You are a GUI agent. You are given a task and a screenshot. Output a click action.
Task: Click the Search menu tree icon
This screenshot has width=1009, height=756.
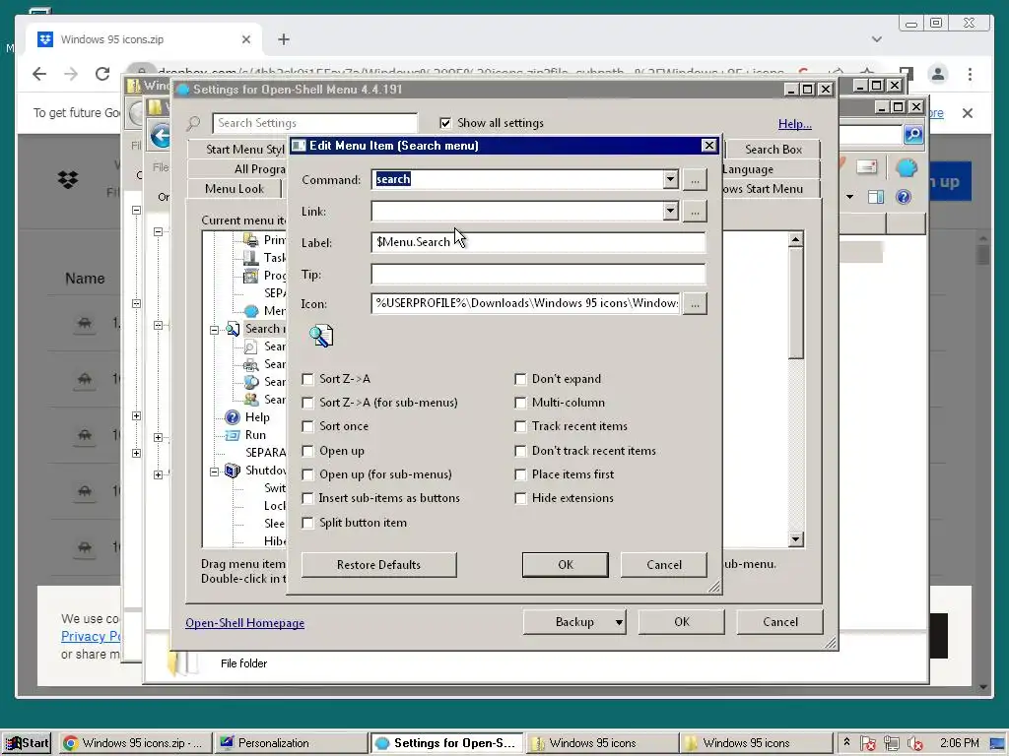(233, 329)
